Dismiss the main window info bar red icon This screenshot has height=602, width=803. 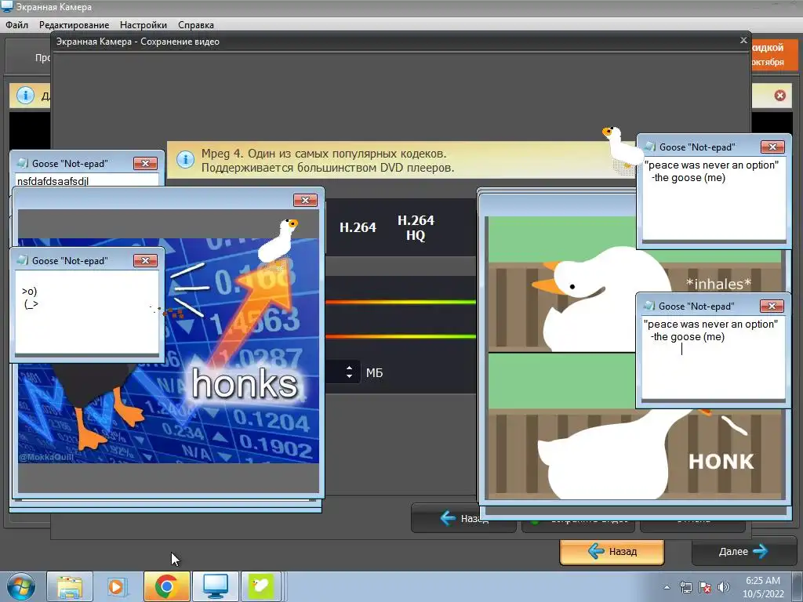click(x=779, y=96)
